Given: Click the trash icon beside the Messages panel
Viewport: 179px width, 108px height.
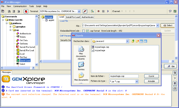Looking at the screenshot, I should pyautogui.click(x=175, y=73).
